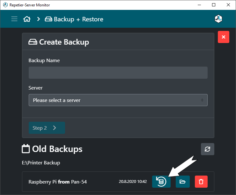
Task: Click the Backup + Restore breadcrumb
Action: pos(74,19)
